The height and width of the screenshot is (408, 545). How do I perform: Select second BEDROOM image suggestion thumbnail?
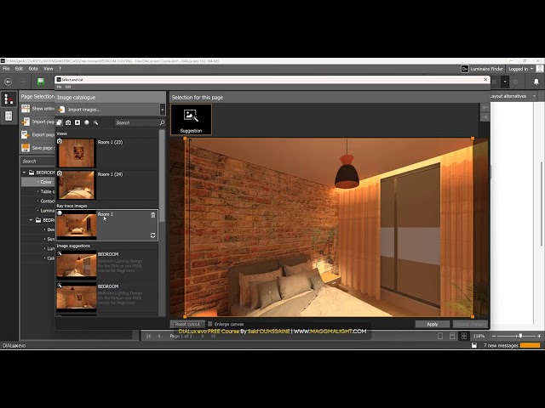(x=77, y=297)
